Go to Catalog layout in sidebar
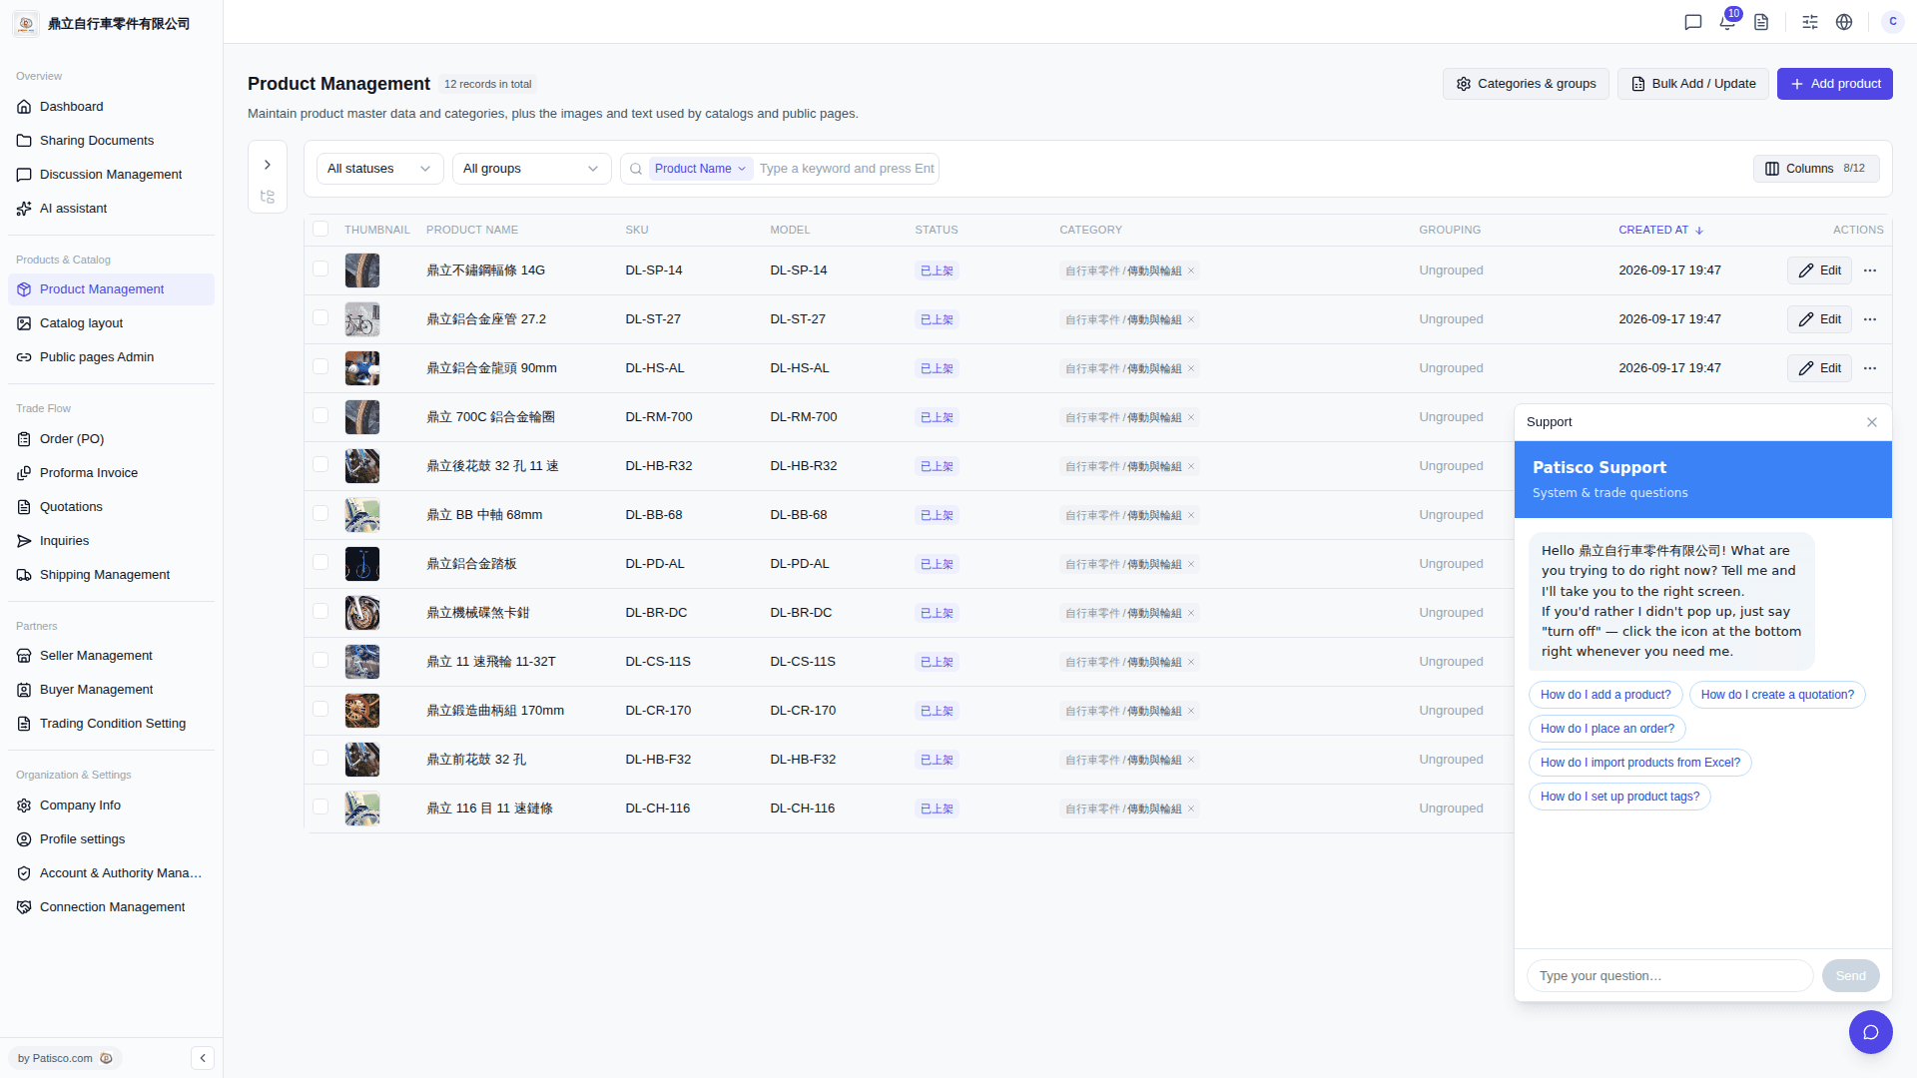This screenshot has height=1078, width=1917. point(111,323)
